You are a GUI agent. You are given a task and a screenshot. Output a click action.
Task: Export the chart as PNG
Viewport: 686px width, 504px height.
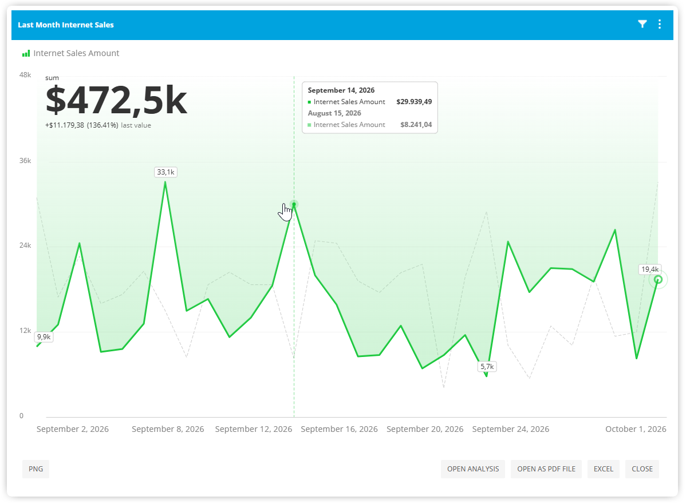pyautogui.click(x=36, y=469)
